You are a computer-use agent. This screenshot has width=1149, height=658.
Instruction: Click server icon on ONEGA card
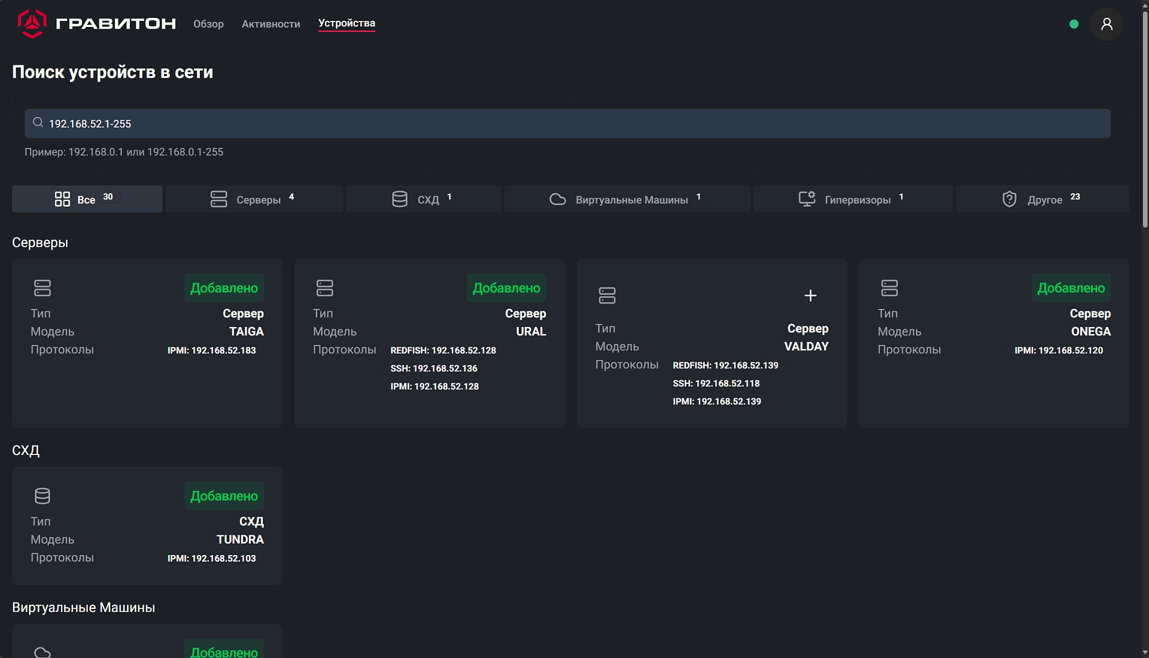pos(889,288)
